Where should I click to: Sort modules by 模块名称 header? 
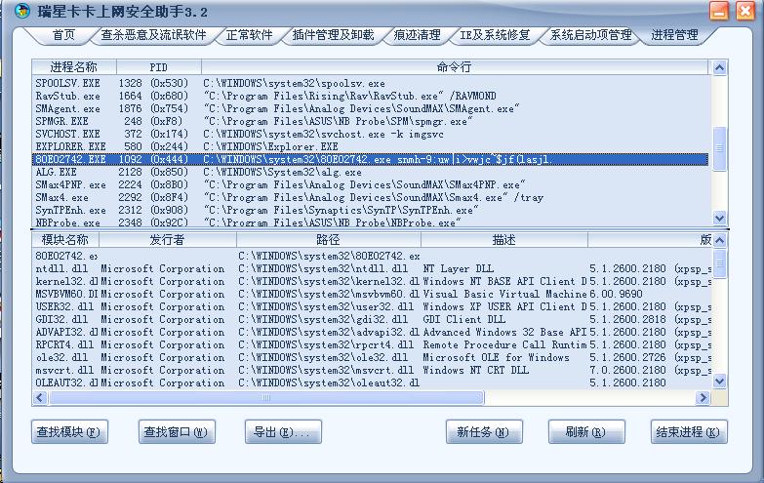tap(65, 240)
